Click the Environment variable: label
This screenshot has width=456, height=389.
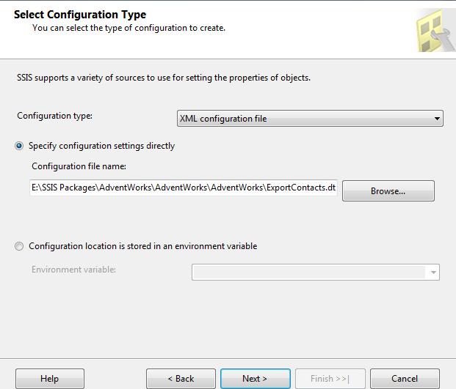(73, 270)
